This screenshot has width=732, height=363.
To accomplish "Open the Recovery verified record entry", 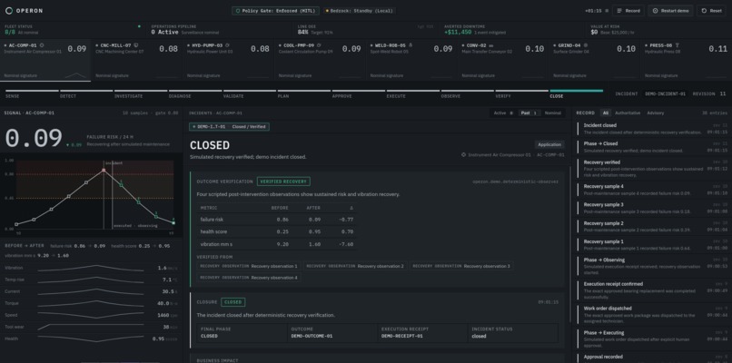I will pyautogui.click(x=651, y=169).
